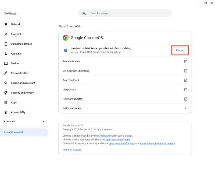Open Apps settings via grid icon
Image resolution: width=215 pixels, height=175 pixels.
(6, 102)
